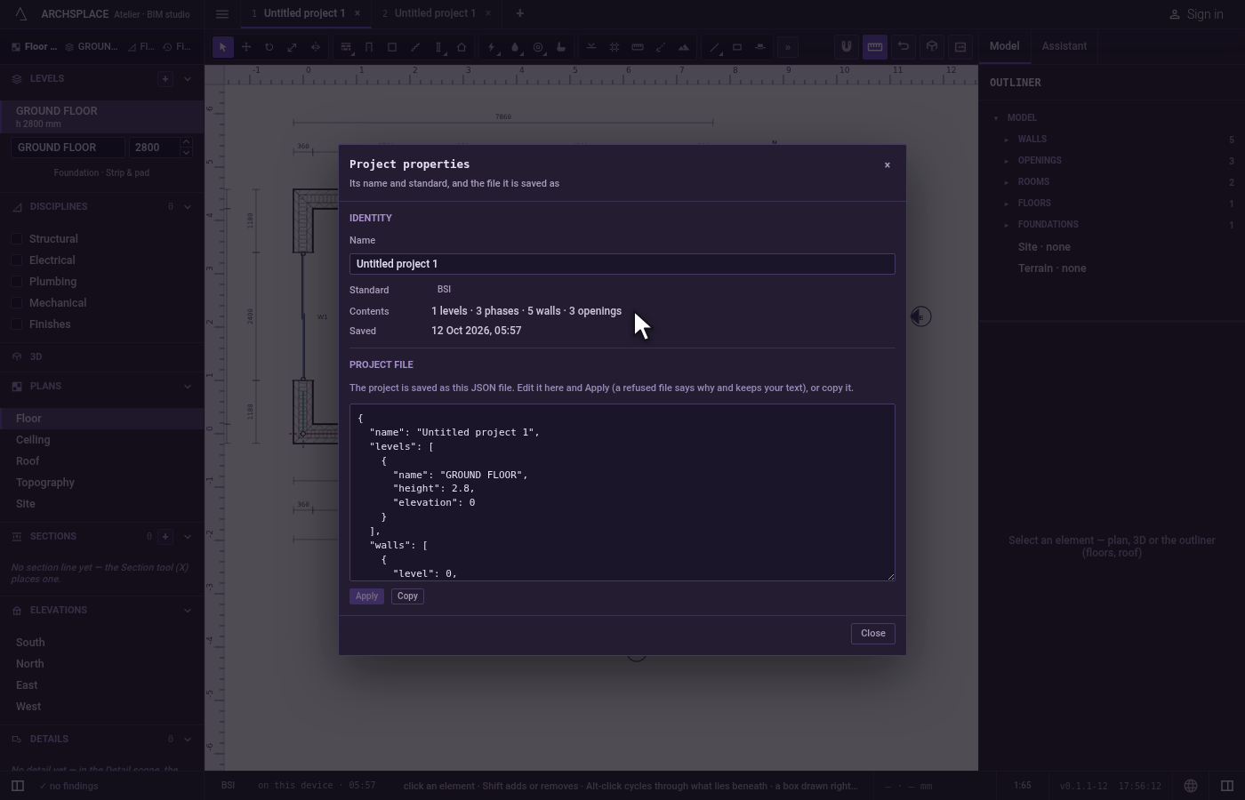Toggle left sidebar from status bar icon
The height and width of the screenshot is (800, 1245).
pyautogui.click(x=17, y=786)
